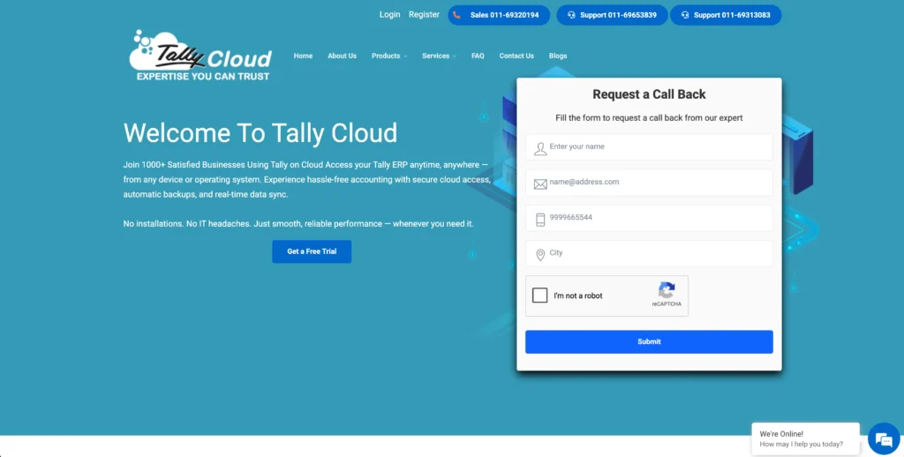The width and height of the screenshot is (904, 457).
Task: Focus the 9999665544 phone number field
Action: click(x=649, y=218)
